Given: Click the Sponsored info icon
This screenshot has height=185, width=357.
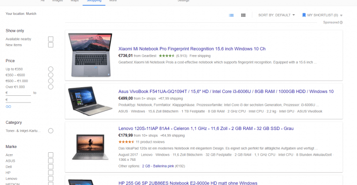Looking at the screenshot, I should point(341,22).
